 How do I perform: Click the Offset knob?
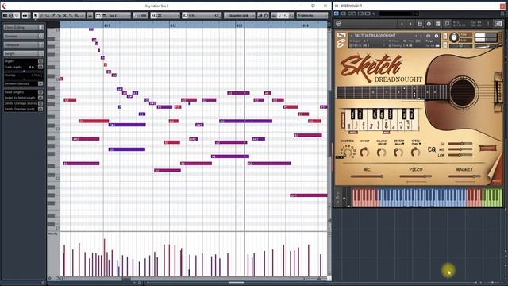(x=364, y=152)
